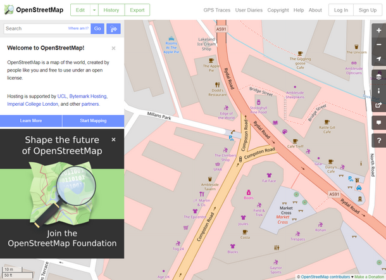Image resolution: width=386 pixels, height=280 pixels.
Task: Open the map key info icon
Action: coord(378,91)
